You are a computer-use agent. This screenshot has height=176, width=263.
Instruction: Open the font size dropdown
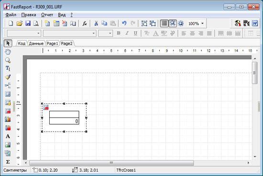click(x=110, y=33)
